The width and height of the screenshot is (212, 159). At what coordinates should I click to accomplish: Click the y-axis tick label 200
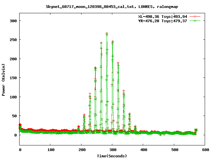point(13,59)
